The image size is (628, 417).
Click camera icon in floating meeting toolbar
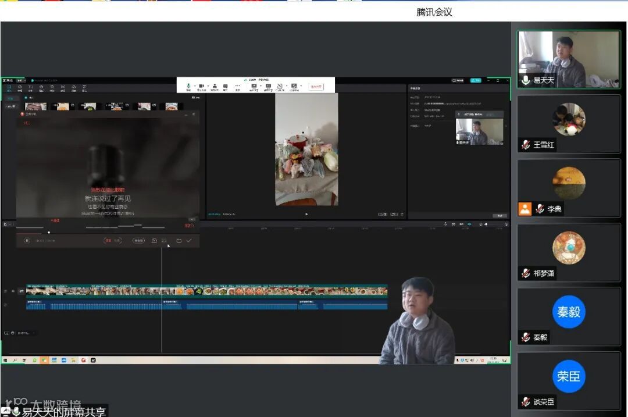[201, 87]
